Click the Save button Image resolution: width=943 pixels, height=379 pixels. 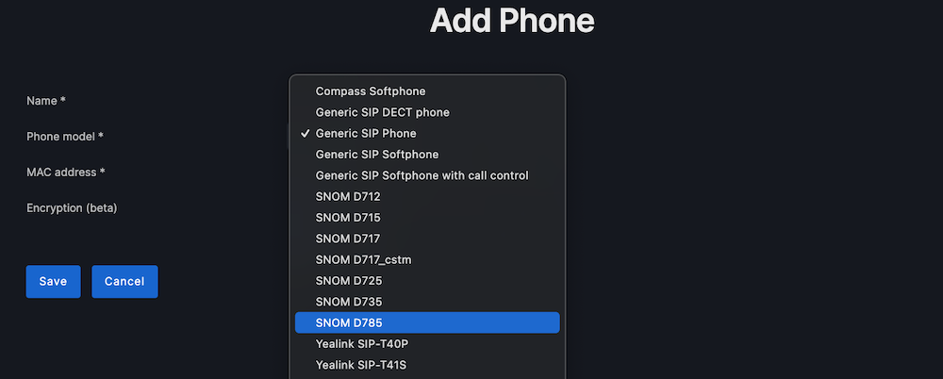click(53, 281)
